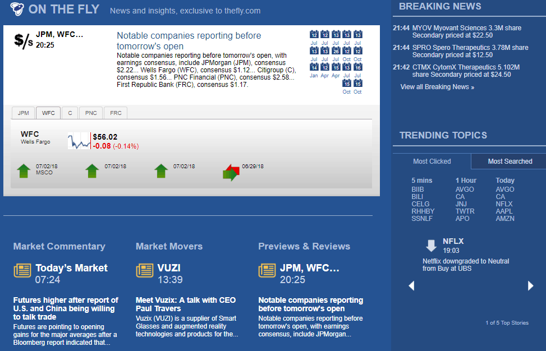Click the newspaper icon beside Today's Market
Viewport: 546px width, 351px height.
22,270
